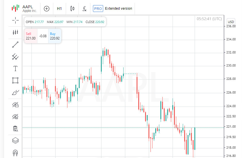Select the crosshair cursor tool

pyautogui.click(x=15, y=20)
